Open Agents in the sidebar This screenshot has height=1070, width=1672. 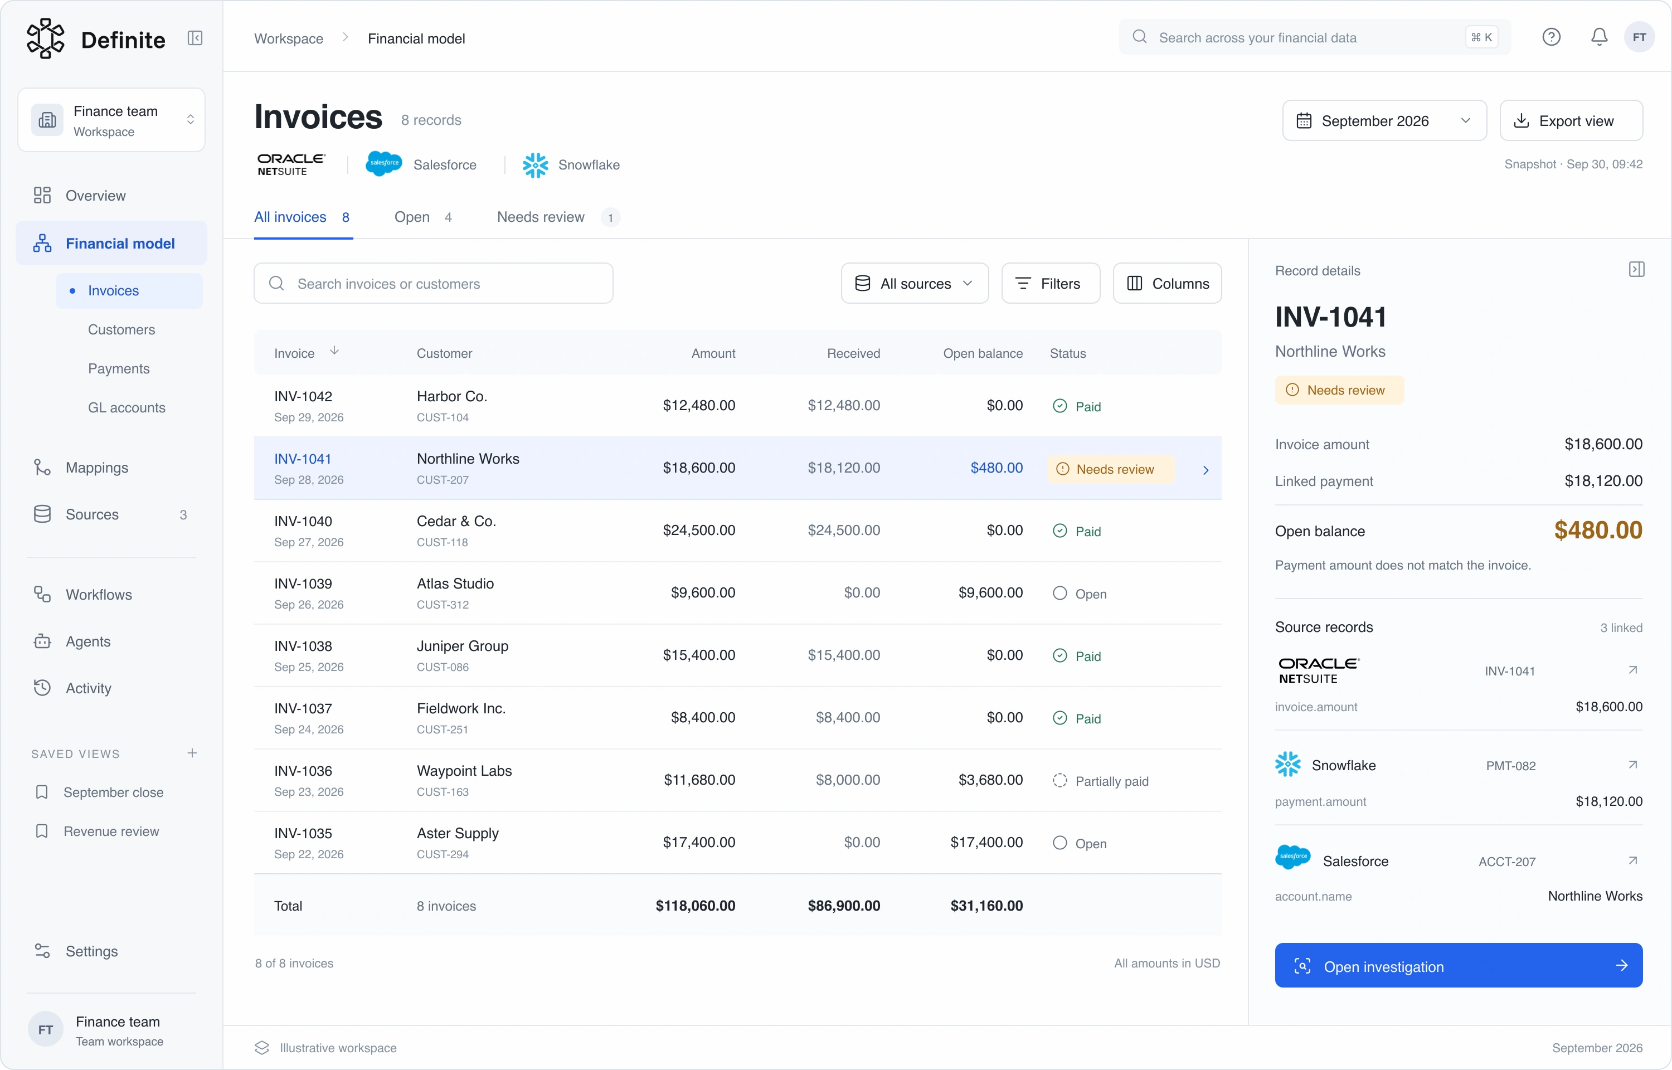111,641
